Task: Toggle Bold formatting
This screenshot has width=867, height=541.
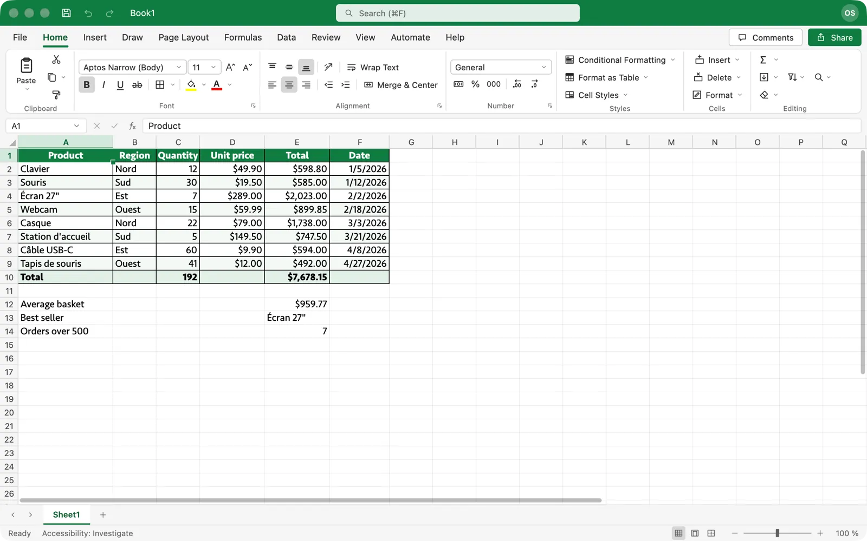Action: pyautogui.click(x=87, y=85)
